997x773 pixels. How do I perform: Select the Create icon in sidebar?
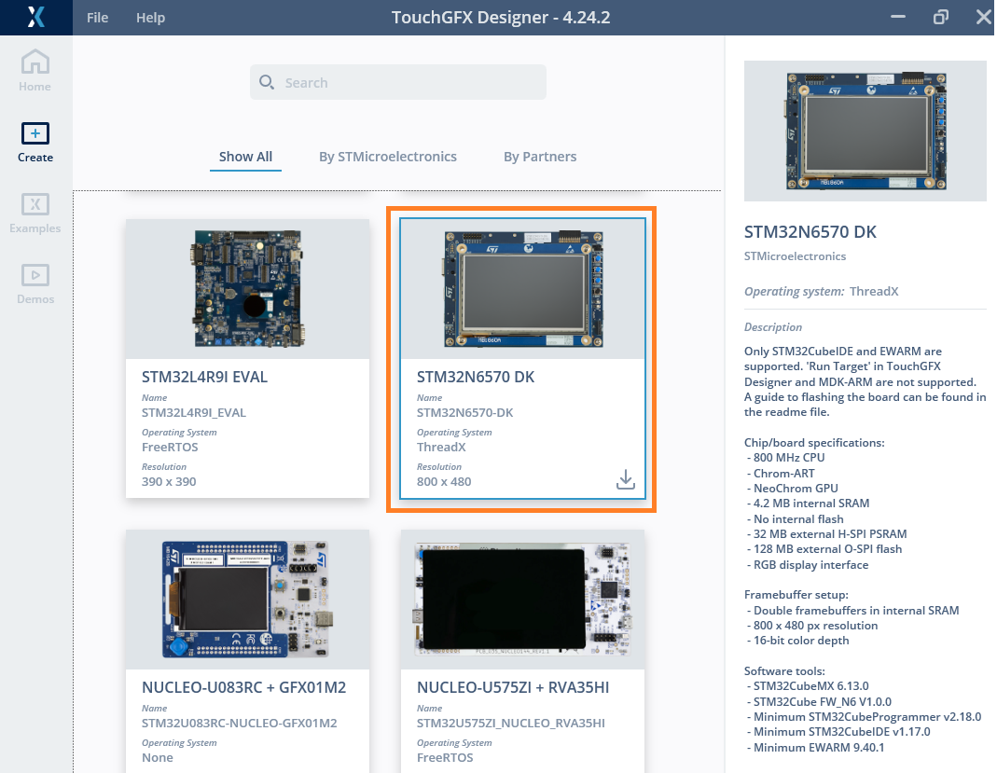pos(35,133)
